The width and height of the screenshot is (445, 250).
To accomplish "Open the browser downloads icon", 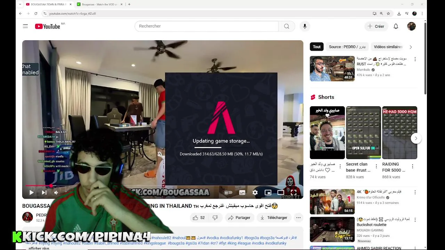I will (x=399, y=14).
